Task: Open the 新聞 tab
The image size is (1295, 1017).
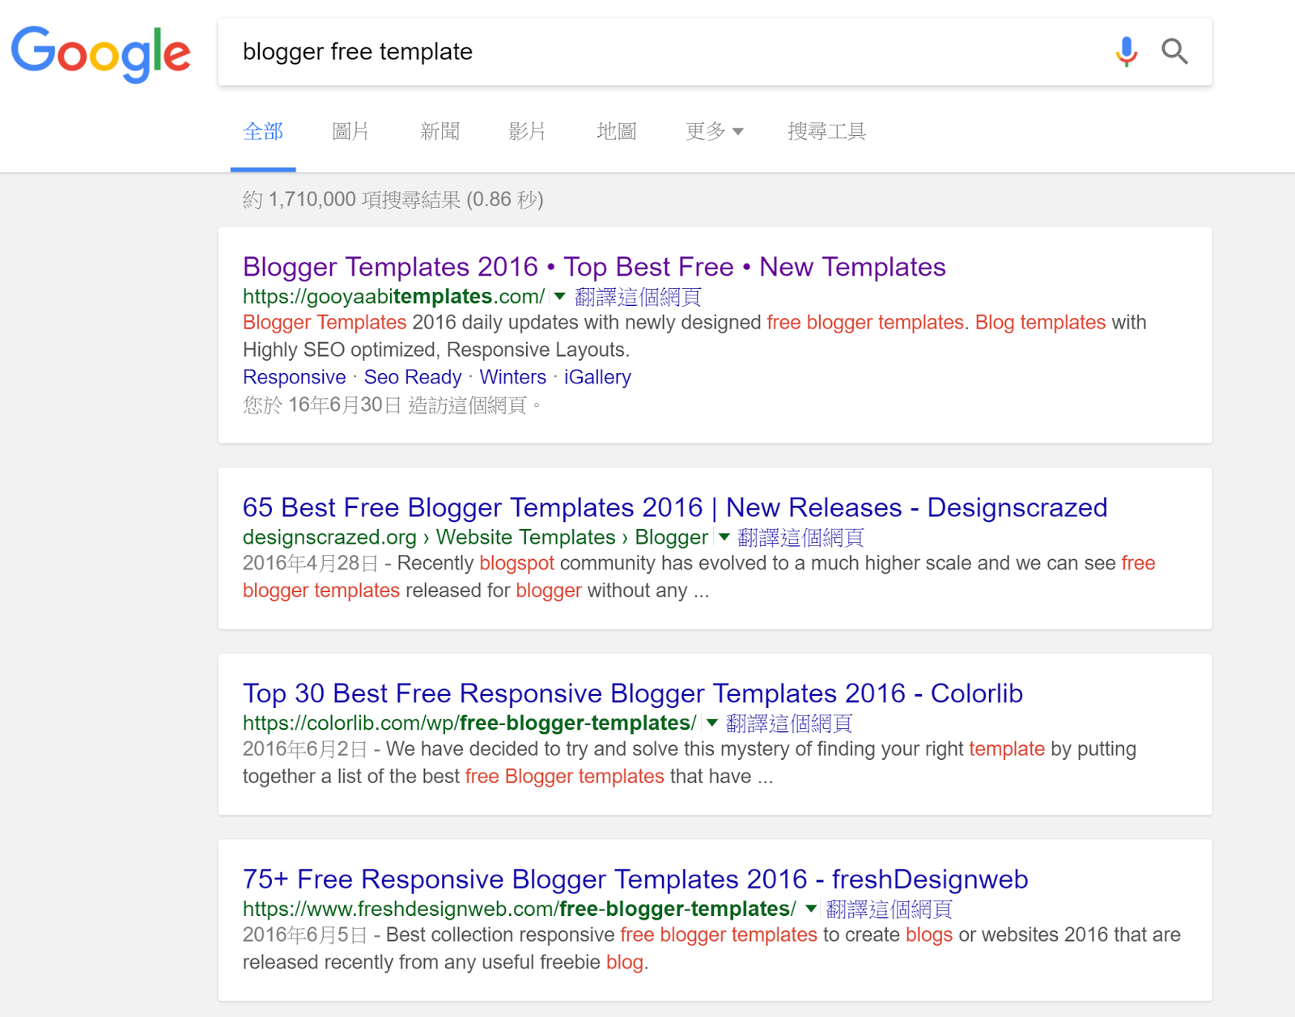Action: pyautogui.click(x=439, y=131)
